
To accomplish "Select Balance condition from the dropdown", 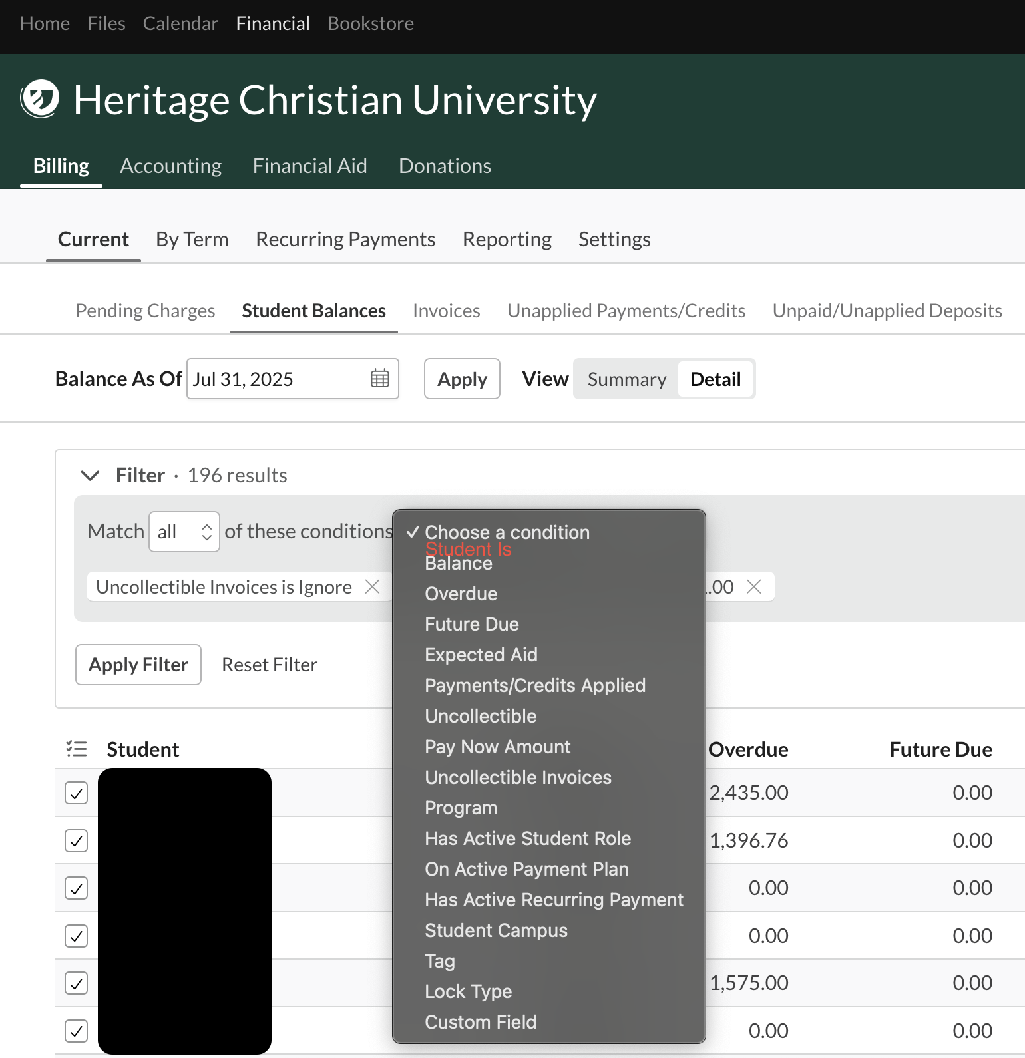I will [x=459, y=564].
